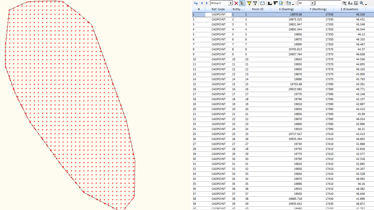The height and width of the screenshot is (210, 374).
Task: Toggle match case Aa option
Action: 350,3
